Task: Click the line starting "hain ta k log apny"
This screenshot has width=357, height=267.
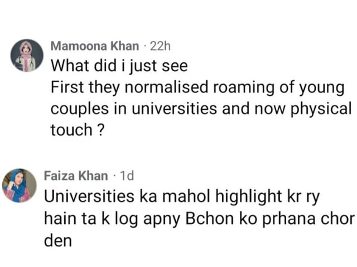Action: click(x=199, y=219)
